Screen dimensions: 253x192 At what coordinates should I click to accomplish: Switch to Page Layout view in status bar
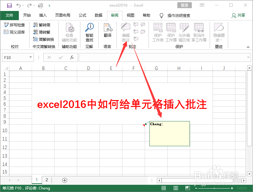(176, 188)
